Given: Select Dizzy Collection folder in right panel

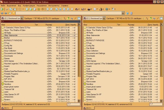Looking at the screenshot, I should click(122, 51).
